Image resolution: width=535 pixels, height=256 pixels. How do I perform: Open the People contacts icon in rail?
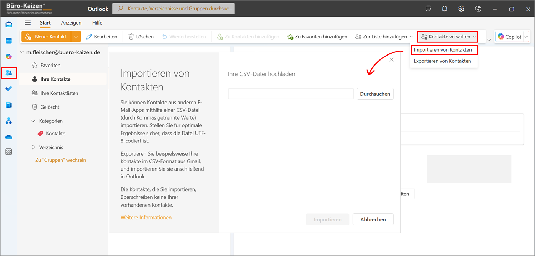[9, 73]
